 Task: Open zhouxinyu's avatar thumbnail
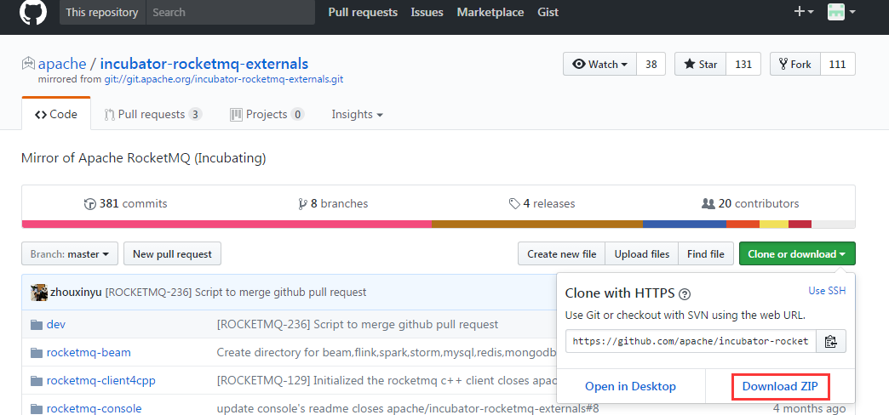point(39,293)
